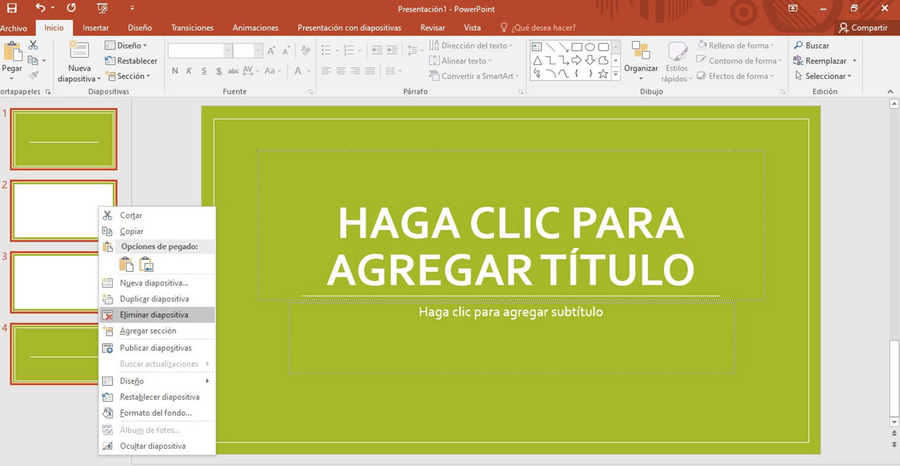Open the Transiciones ribbon tab
This screenshot has width=900, height=466.
pyautogui.click(x=192, y=28)
